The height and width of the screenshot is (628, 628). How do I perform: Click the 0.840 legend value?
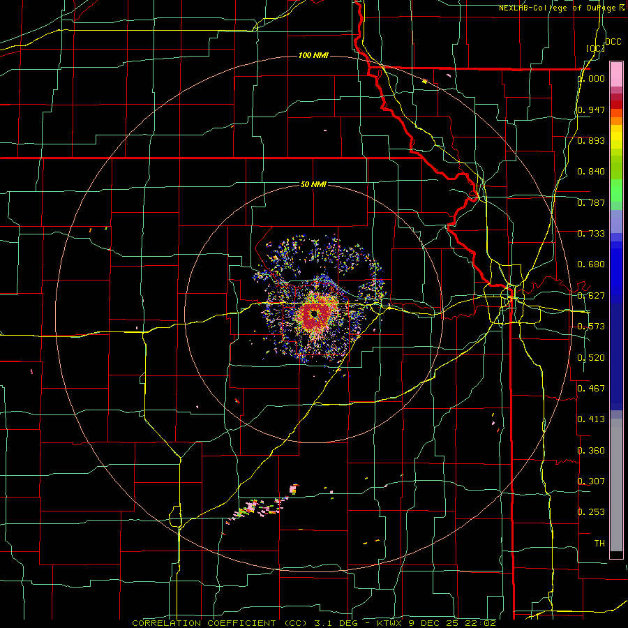(x=591, y=172)
